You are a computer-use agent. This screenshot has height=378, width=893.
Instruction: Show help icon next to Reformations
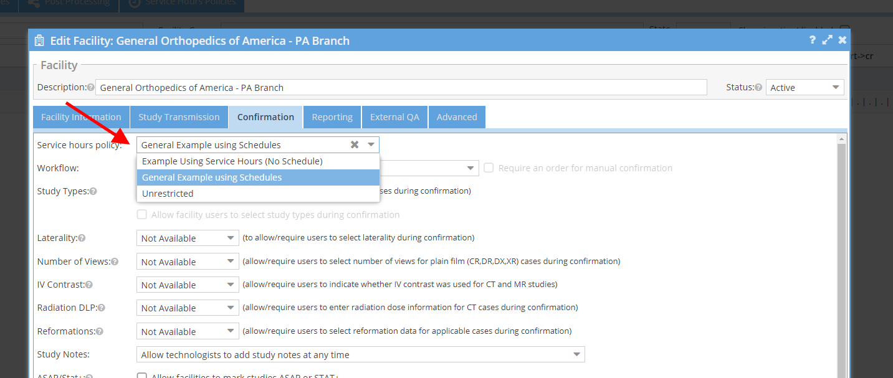click(100, 332)
